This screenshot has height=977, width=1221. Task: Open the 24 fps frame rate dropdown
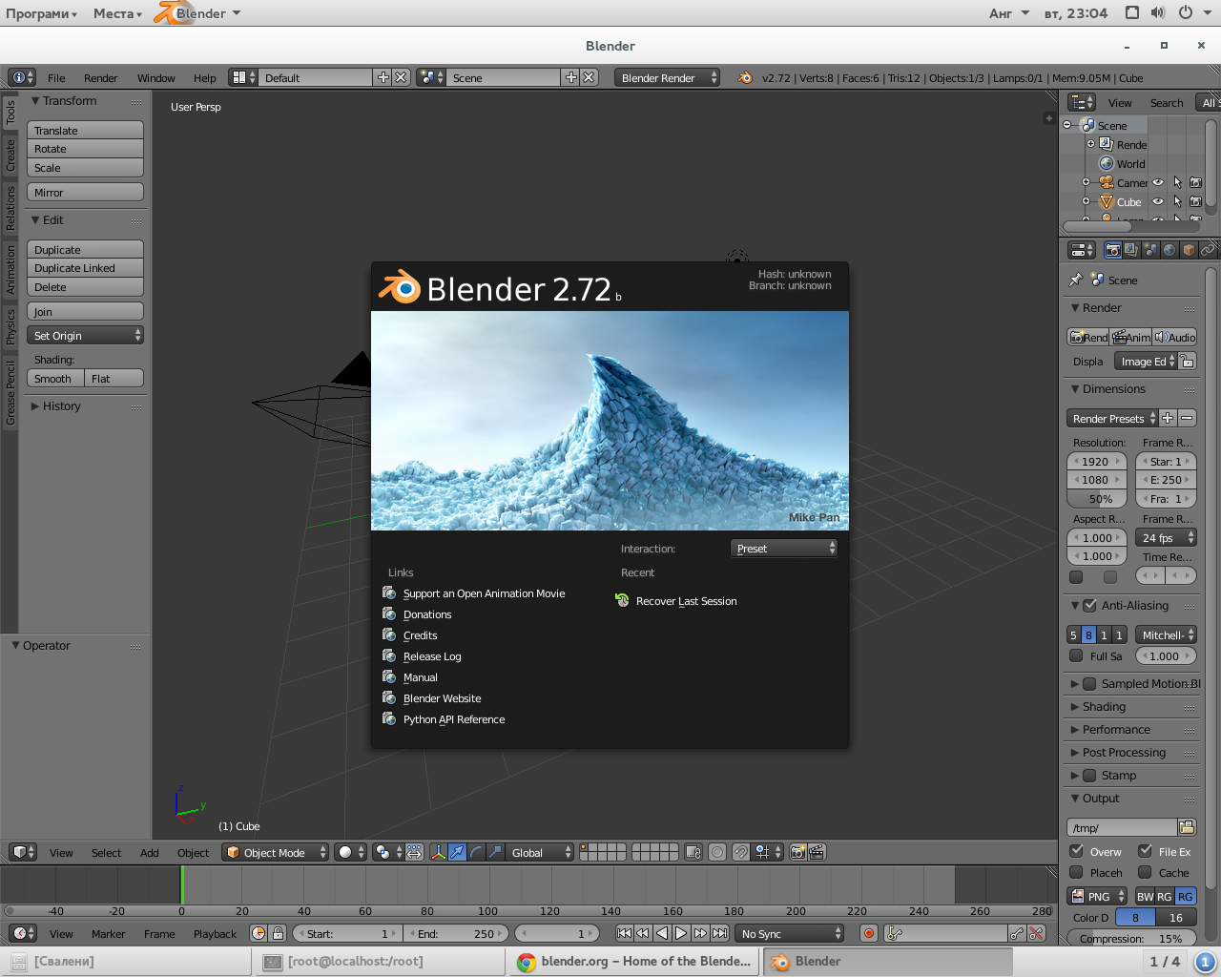point(1166,537)
